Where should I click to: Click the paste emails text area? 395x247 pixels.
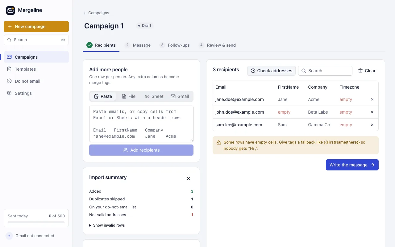141,124
